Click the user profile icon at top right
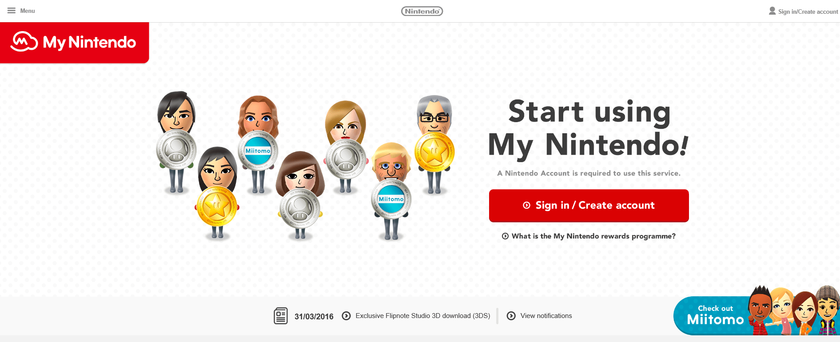The height and width of the screenshot is (342, 840). tap(772, 11)
